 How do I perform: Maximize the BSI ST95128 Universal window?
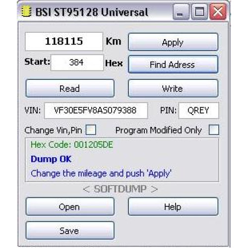pos(199,12)
